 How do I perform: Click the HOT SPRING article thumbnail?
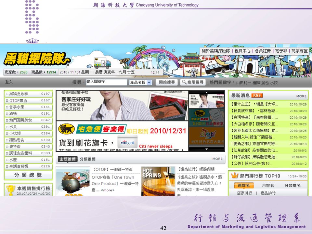[x=158, y=181]
